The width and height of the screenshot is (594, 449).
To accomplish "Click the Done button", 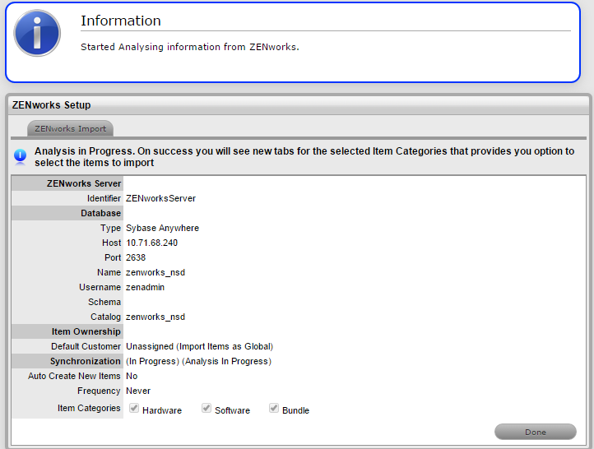I will (536, 432).
